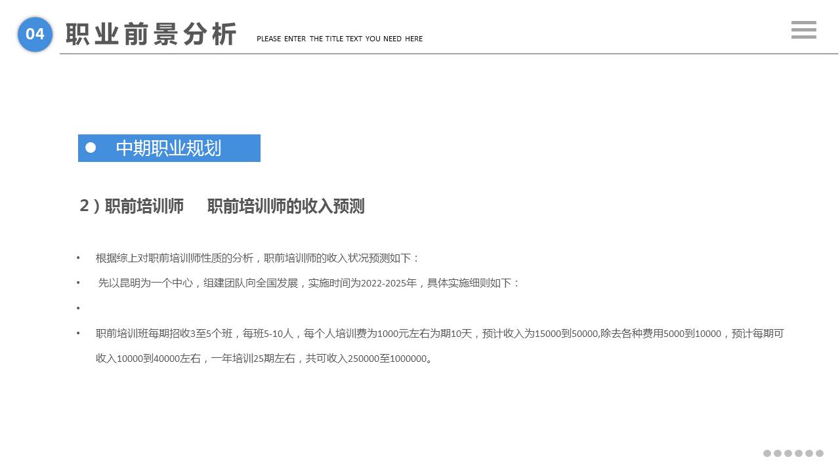Screen dimensions: 840x472
Task: Click the last gray navigation dot
Action: tap(818, 452)
